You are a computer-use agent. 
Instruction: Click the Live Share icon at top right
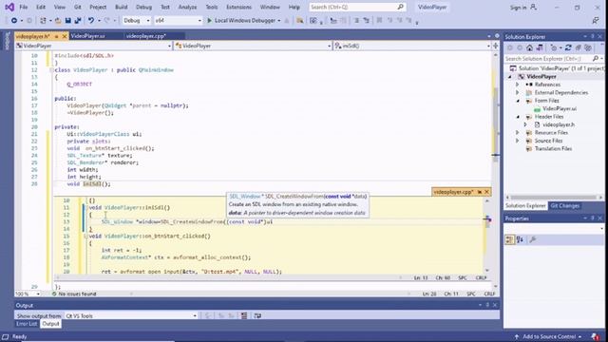tap(596, 21)
